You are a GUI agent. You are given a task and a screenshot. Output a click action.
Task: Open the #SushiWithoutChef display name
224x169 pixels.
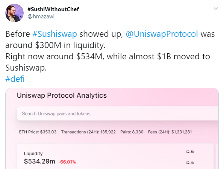53,9
